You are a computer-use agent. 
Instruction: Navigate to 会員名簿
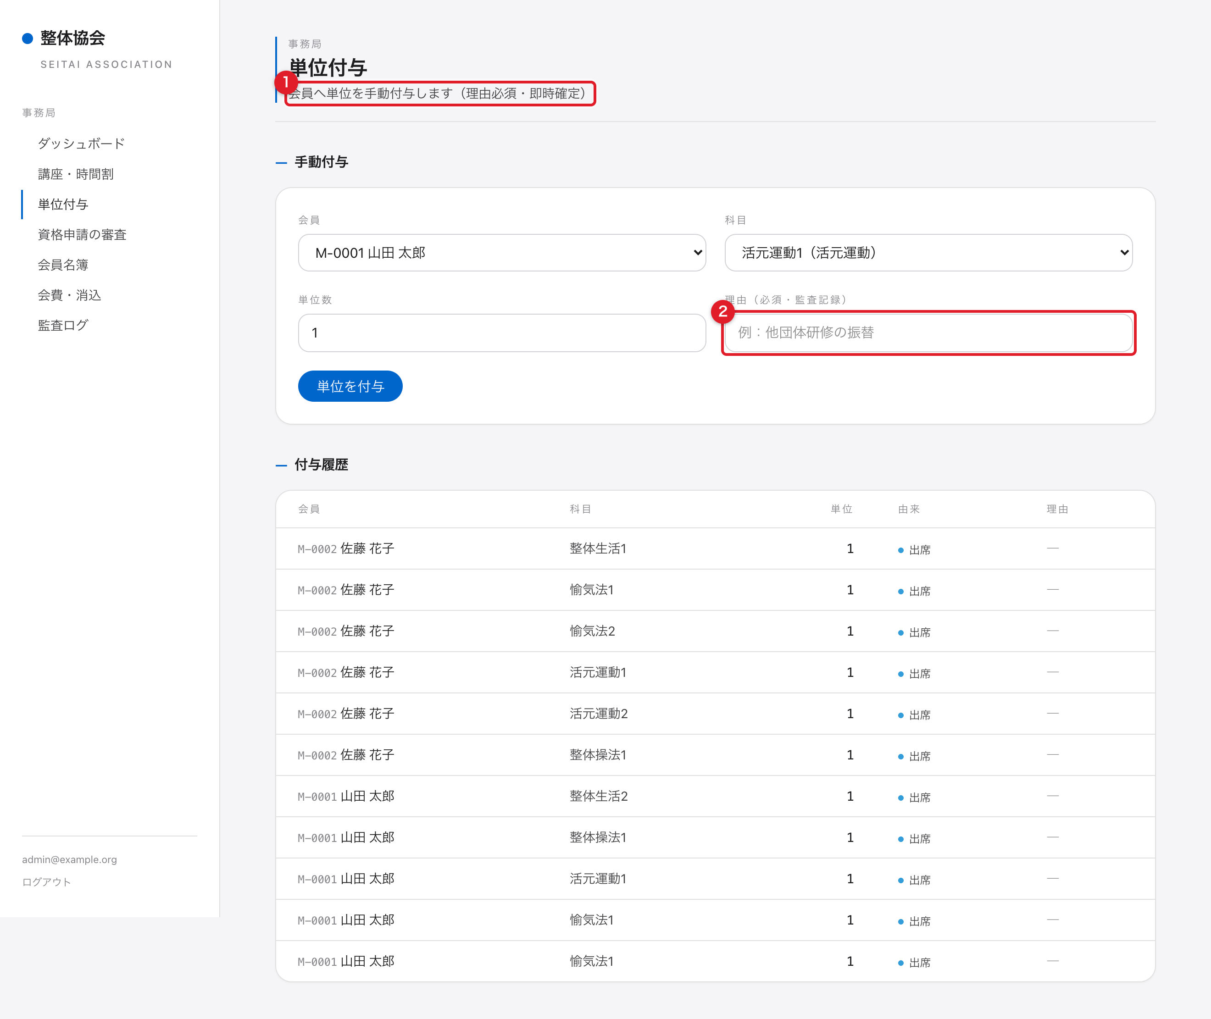(63, 265)
